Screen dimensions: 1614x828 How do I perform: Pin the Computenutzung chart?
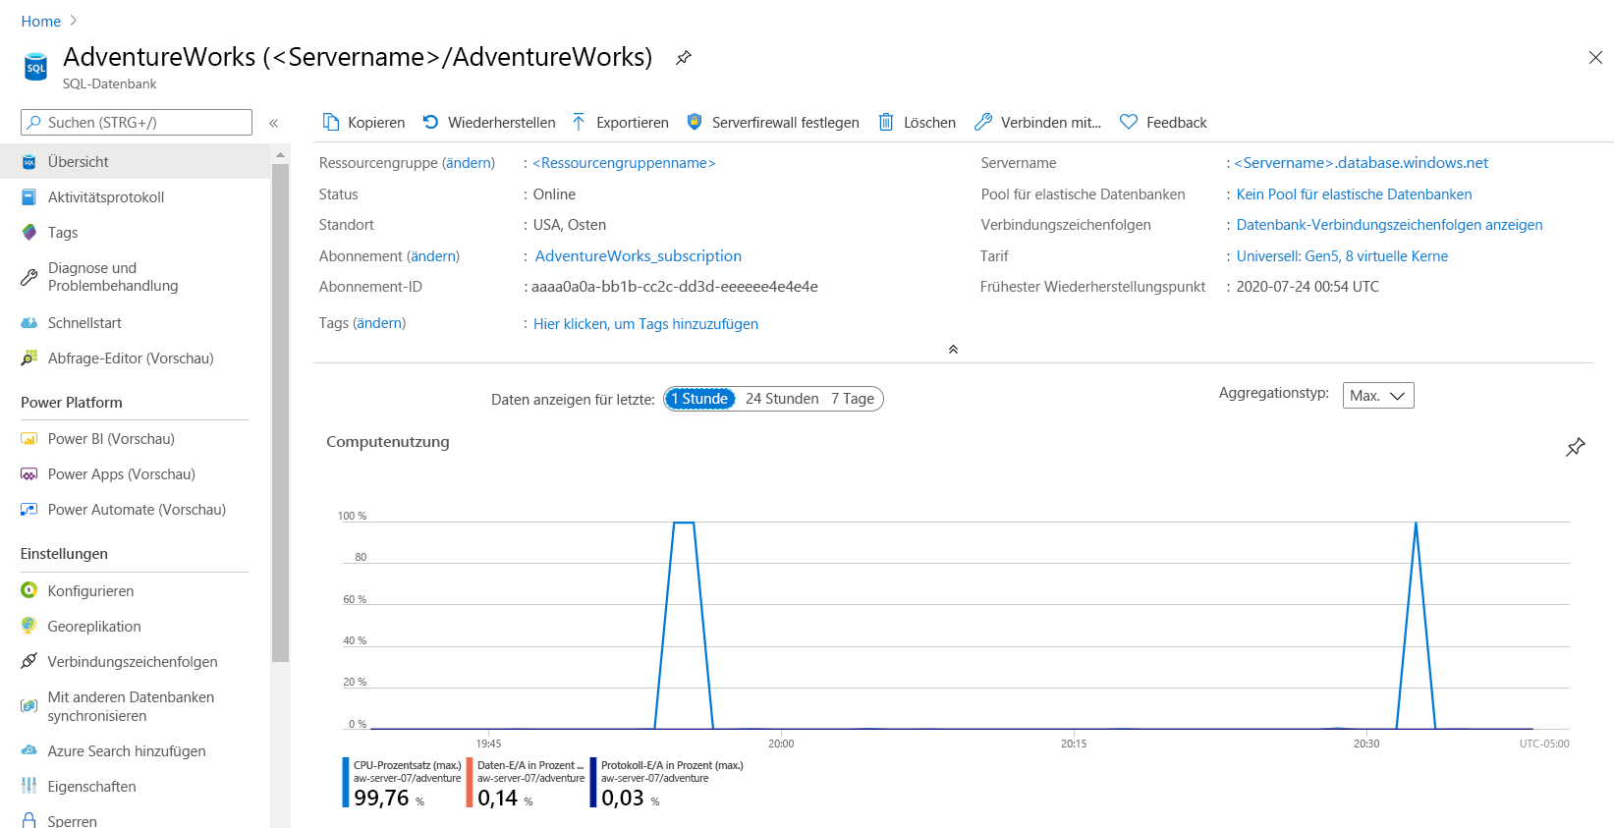[x=1576, y=447]
